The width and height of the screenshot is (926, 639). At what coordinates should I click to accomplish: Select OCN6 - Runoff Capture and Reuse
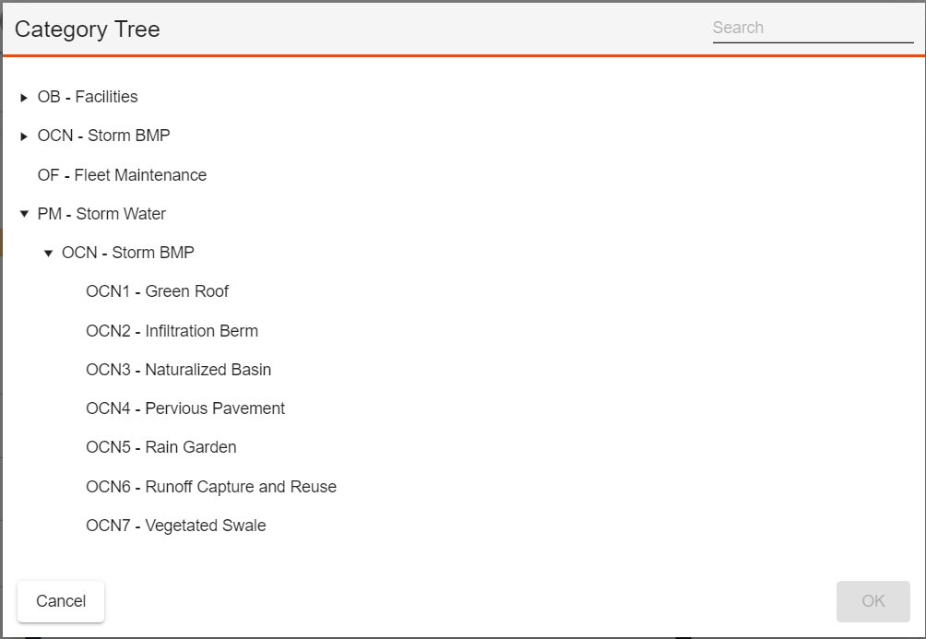coord(211,487)
